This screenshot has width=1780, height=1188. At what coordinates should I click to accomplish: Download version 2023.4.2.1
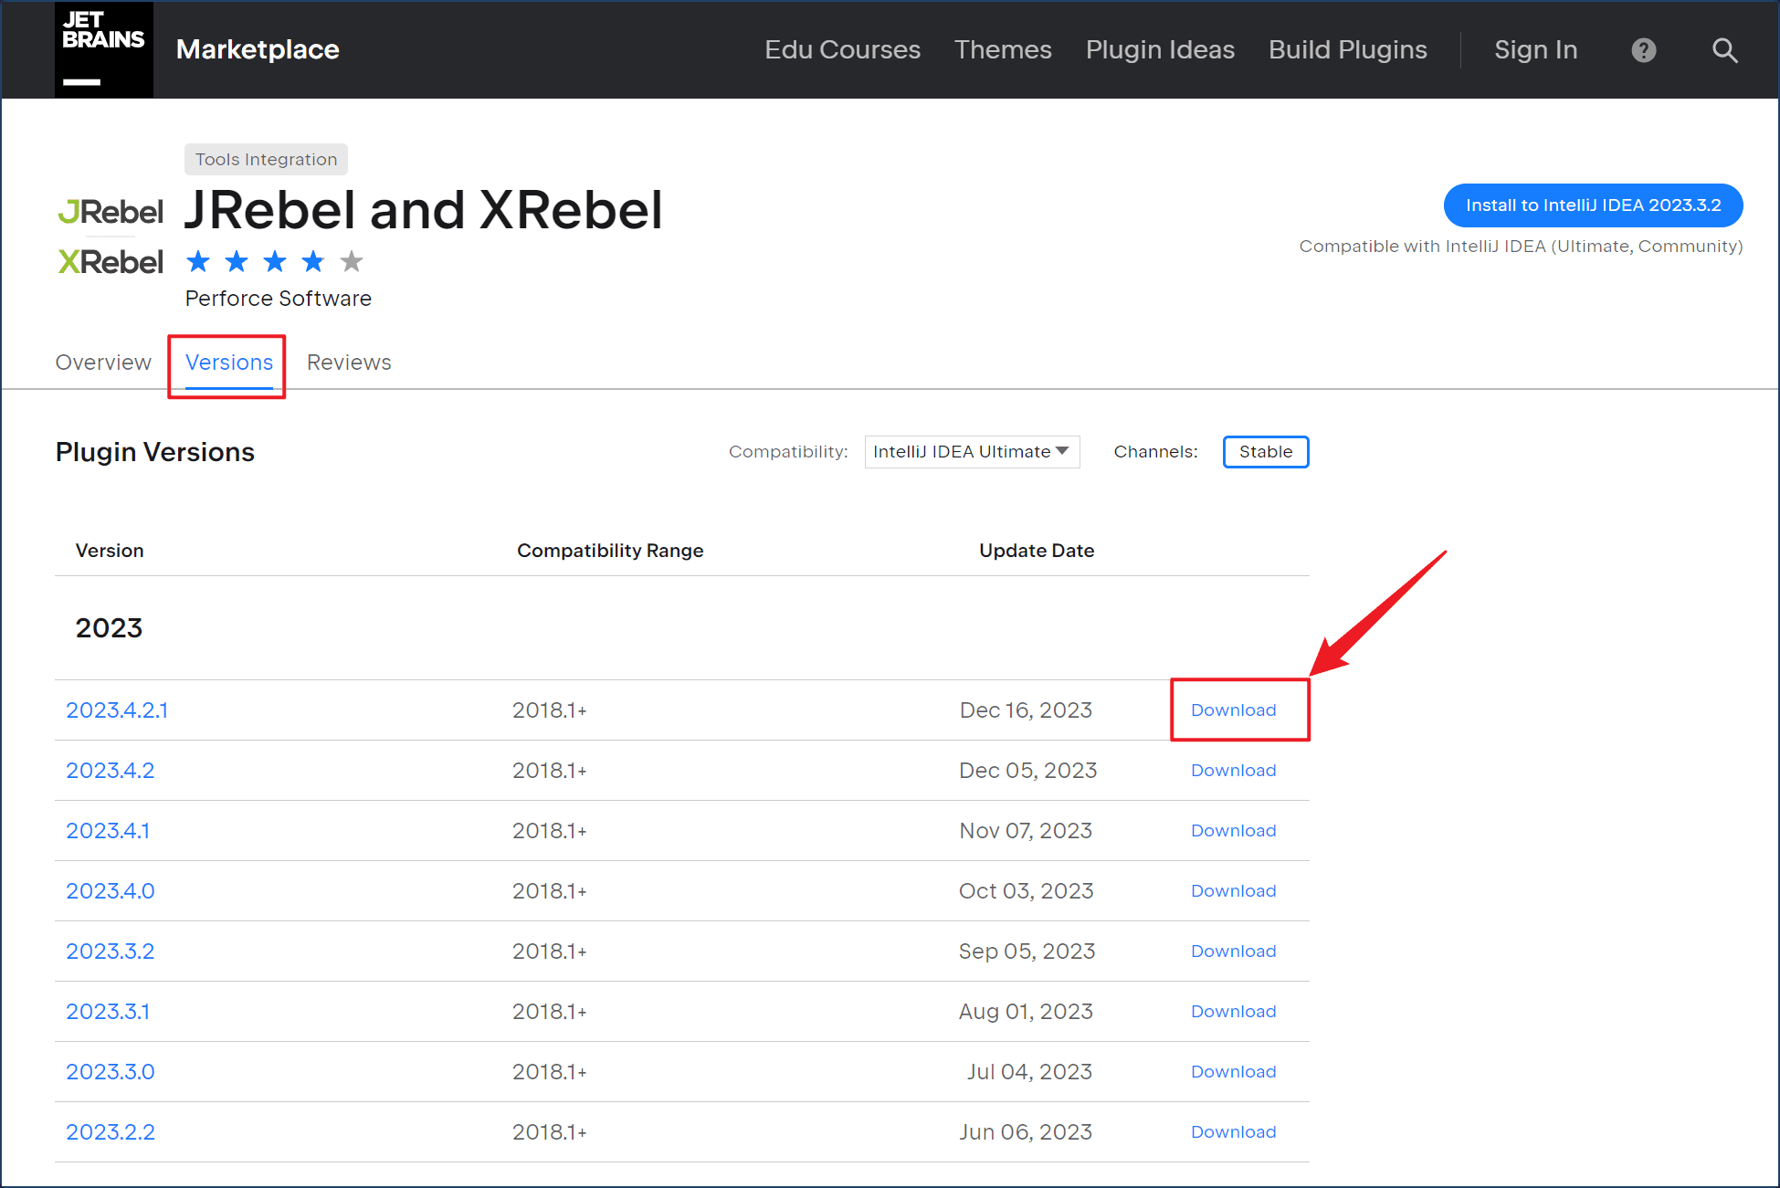(x=1233, y=710)
